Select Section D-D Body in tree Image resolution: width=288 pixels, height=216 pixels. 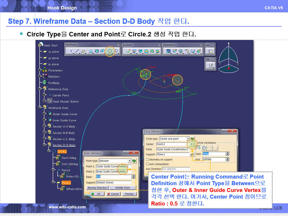[64, 145]
